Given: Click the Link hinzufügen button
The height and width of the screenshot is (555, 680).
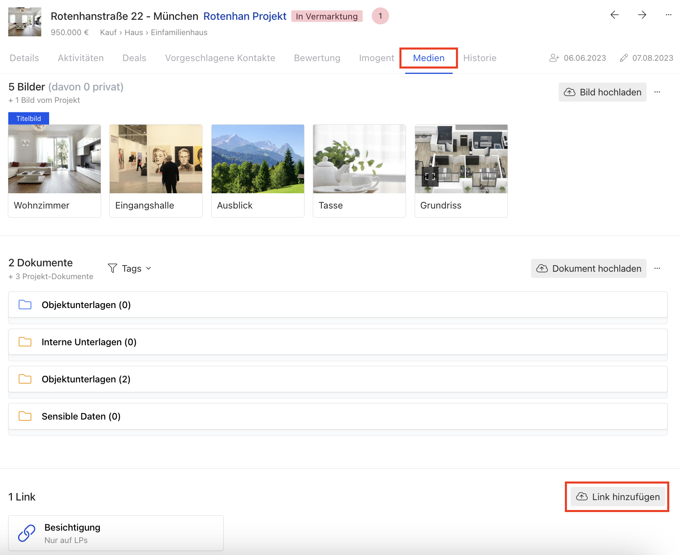Looking at the screenshot, I should (618, 497).
